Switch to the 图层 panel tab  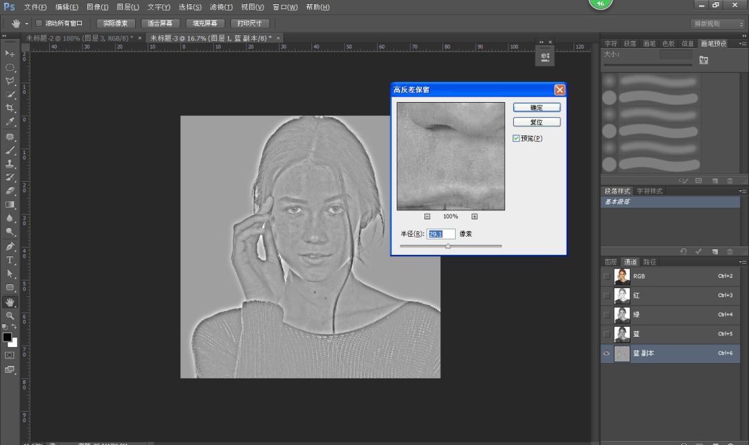(610, 262)
